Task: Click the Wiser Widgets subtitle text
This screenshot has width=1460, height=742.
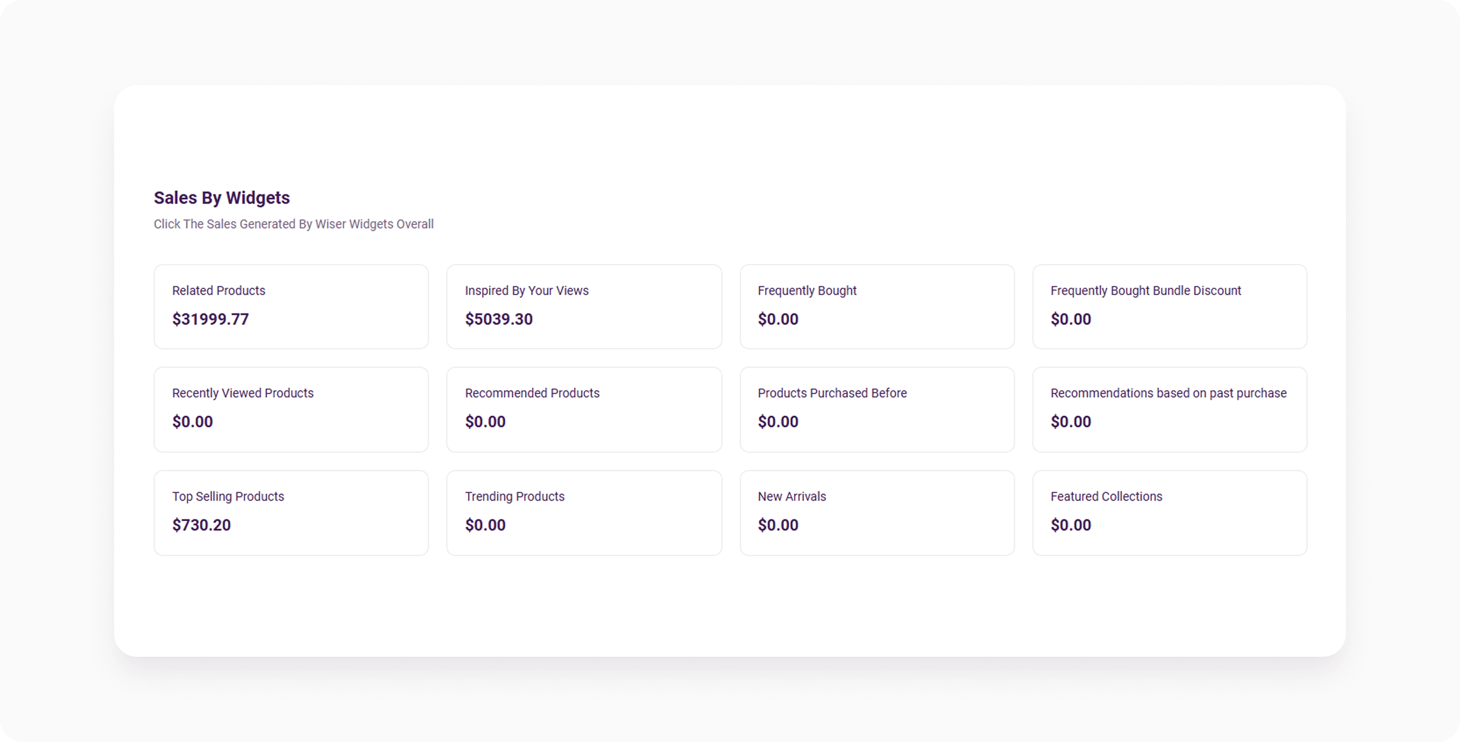Action: (294, 224)
